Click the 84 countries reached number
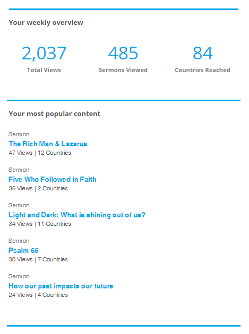The height and width of the screenshot is (334, 249). [x=202, y=53]
